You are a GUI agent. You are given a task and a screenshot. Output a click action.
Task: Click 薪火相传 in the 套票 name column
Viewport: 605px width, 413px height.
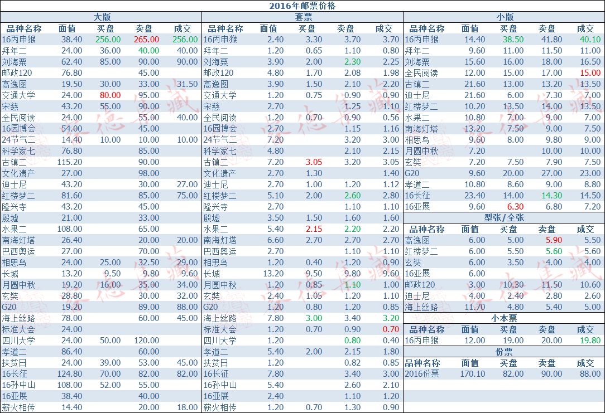pos(219,407)
